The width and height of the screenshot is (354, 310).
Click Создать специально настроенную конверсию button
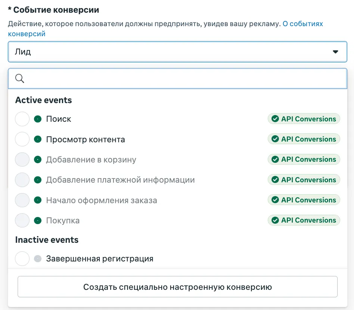(x=177, y=287)
